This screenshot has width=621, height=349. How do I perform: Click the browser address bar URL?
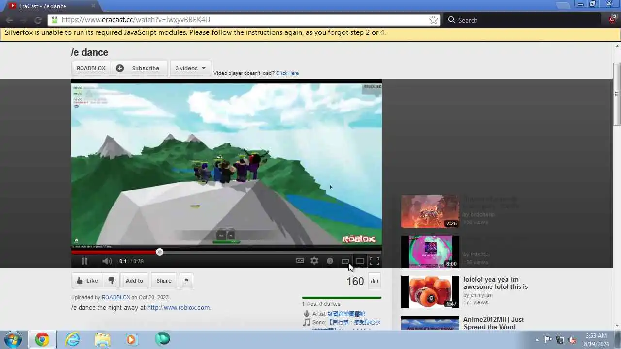pyautogui.click(x=136, y=20)
